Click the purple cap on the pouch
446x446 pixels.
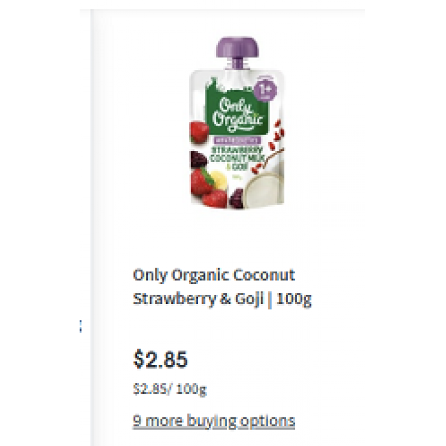(x=237, y=47)
